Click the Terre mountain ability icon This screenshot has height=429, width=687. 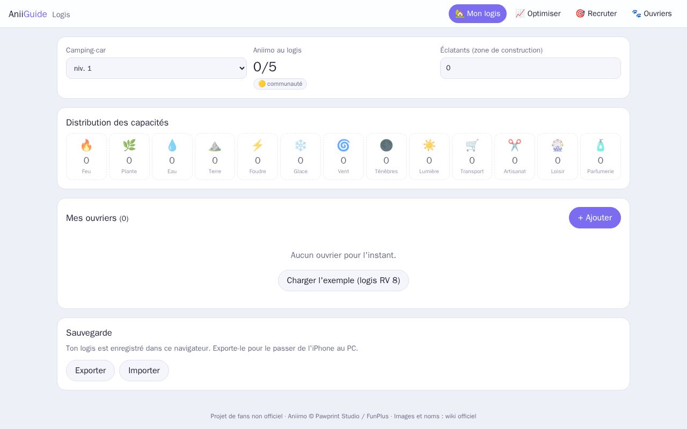(215, 145)
